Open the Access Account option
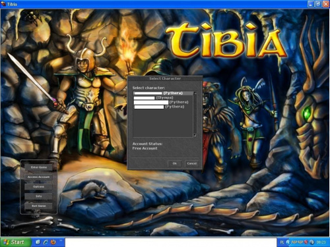Viewport: 330px width, 247px height. pyautogui.click(x=38, y=177)
